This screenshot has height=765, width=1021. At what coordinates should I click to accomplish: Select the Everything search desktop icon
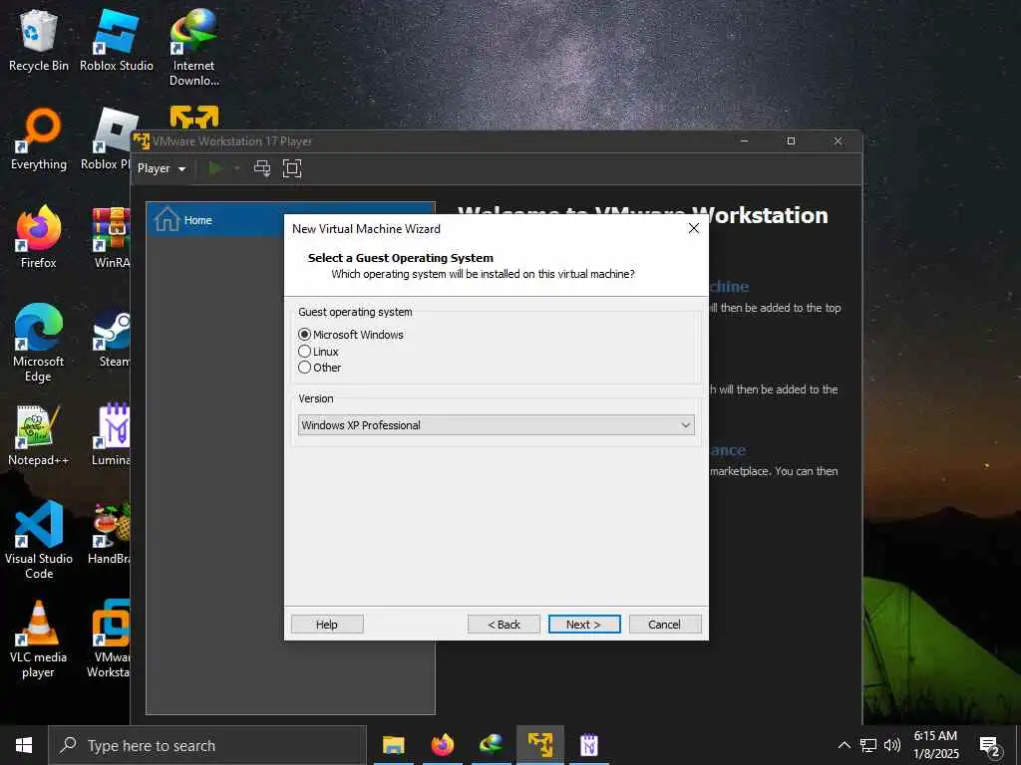(39, 139)
